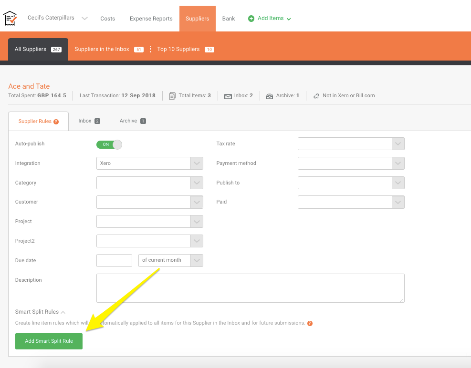
Task: Open the Category dropdown
Action: (149, 183)
